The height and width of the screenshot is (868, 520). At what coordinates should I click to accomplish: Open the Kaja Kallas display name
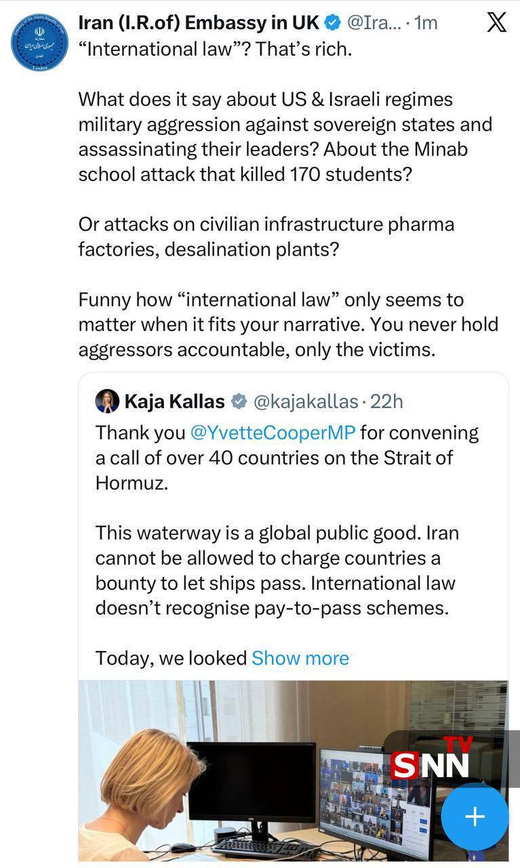pos(174,401)
